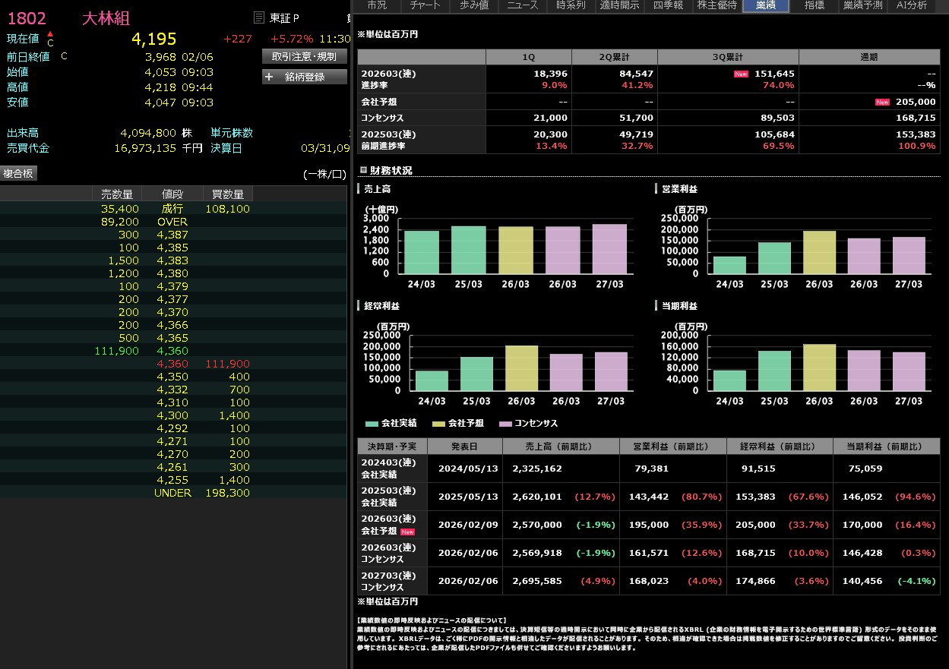The width and height of the screenshot is (949, 669).
Task: Click the square icon before 財務状況
Action: [x=362, y=171]
